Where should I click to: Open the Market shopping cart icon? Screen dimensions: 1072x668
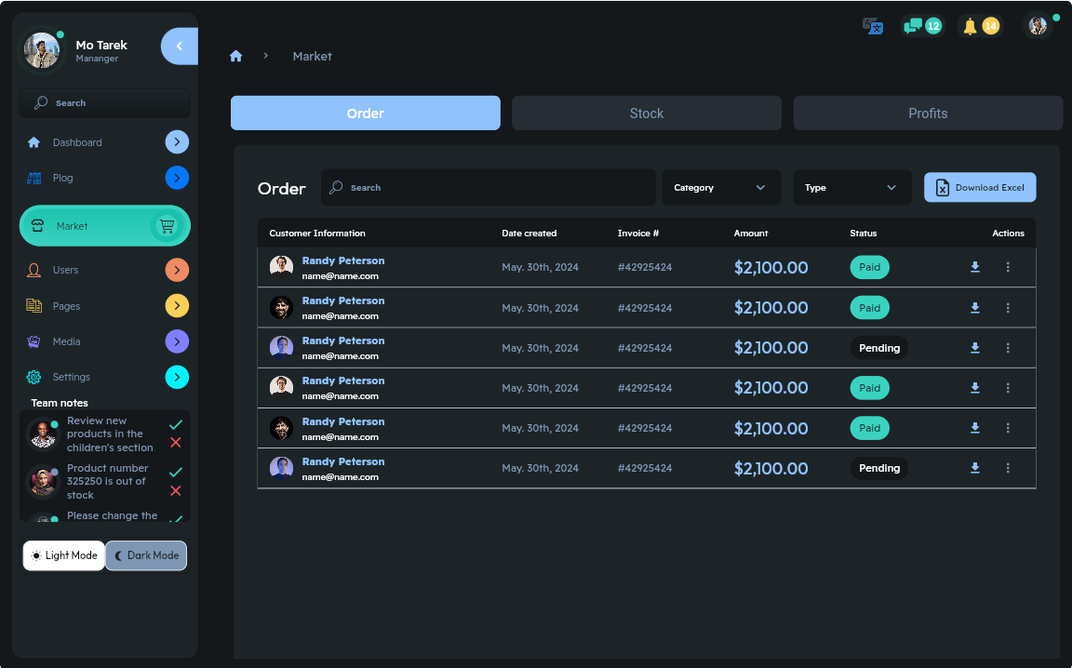point(167,225)
